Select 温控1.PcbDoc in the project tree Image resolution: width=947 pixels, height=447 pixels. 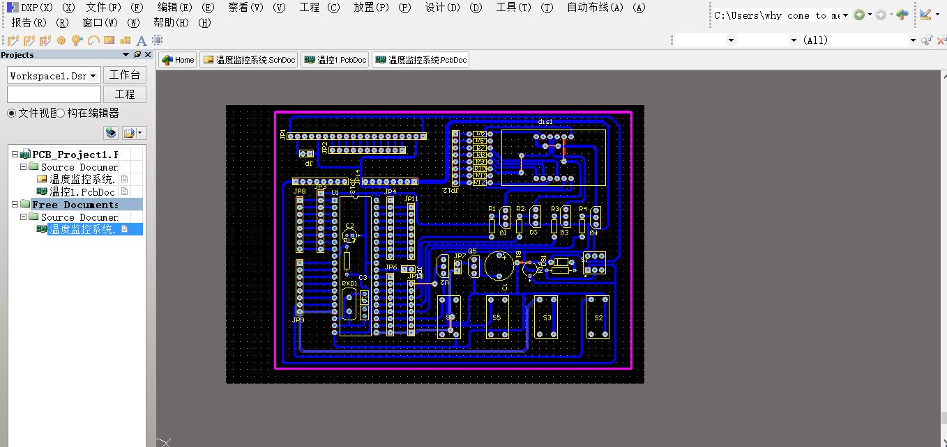pos(82,191)
